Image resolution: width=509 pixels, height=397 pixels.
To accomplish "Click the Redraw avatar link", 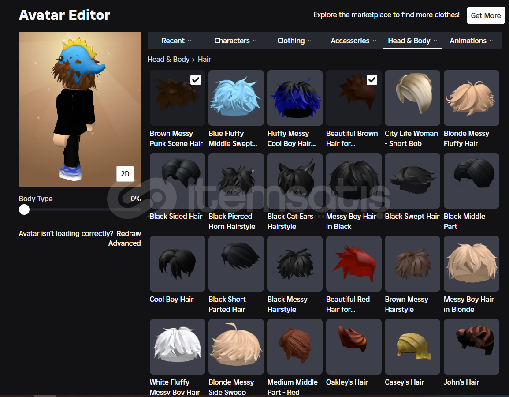I will 129,234.
